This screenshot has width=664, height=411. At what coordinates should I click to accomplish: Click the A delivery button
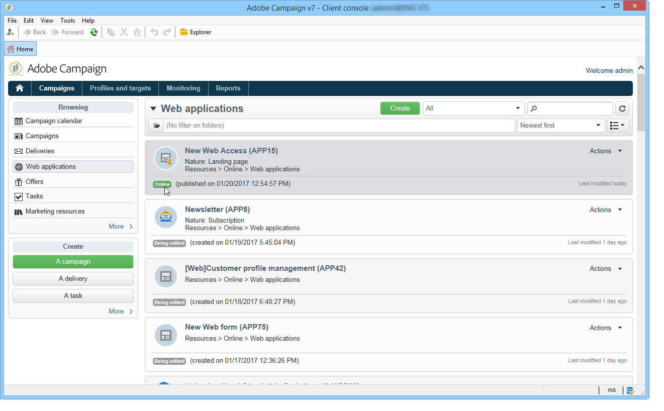(x=73, y=279)
